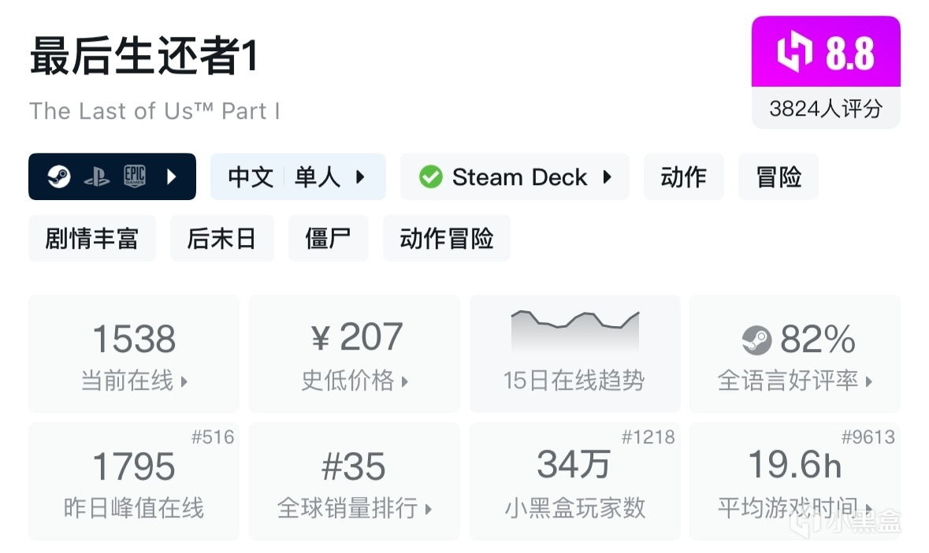The image size is (929, 553).
Task: Open the 3824人评分 ratings
Action: (x=825, y=108)
